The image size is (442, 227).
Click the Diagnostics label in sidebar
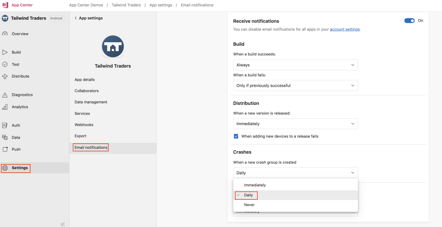[22, 95]
